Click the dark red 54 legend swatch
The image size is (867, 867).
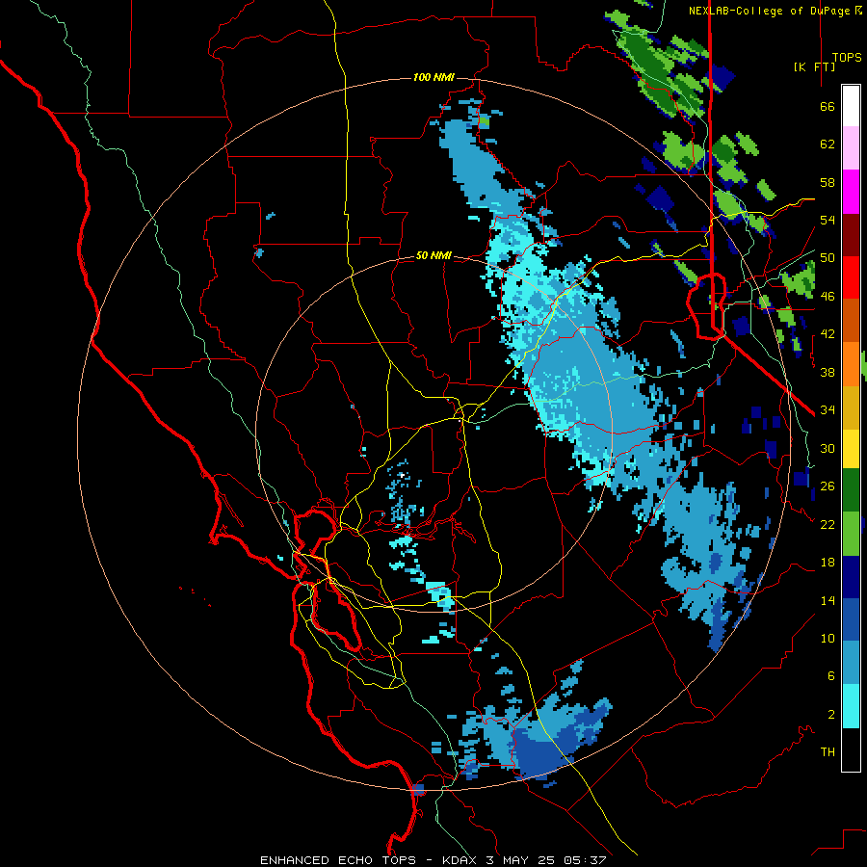851,236
